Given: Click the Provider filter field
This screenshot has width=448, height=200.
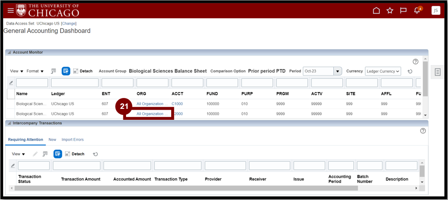Looking at the screenshot, I should 226,165.
